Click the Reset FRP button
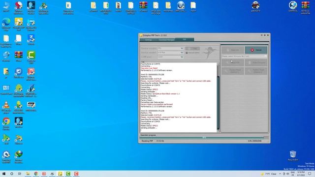 233,62
